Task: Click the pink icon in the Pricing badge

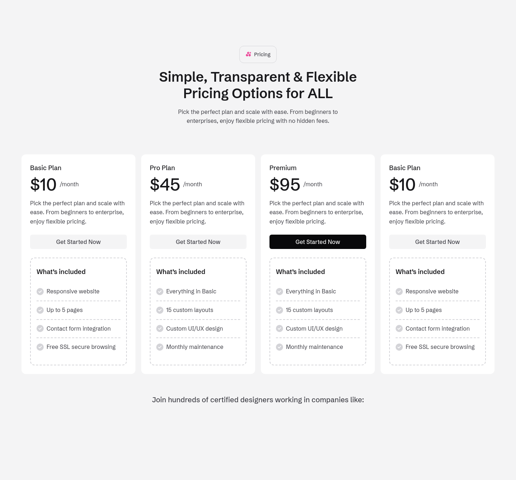Action: (248, 54)
